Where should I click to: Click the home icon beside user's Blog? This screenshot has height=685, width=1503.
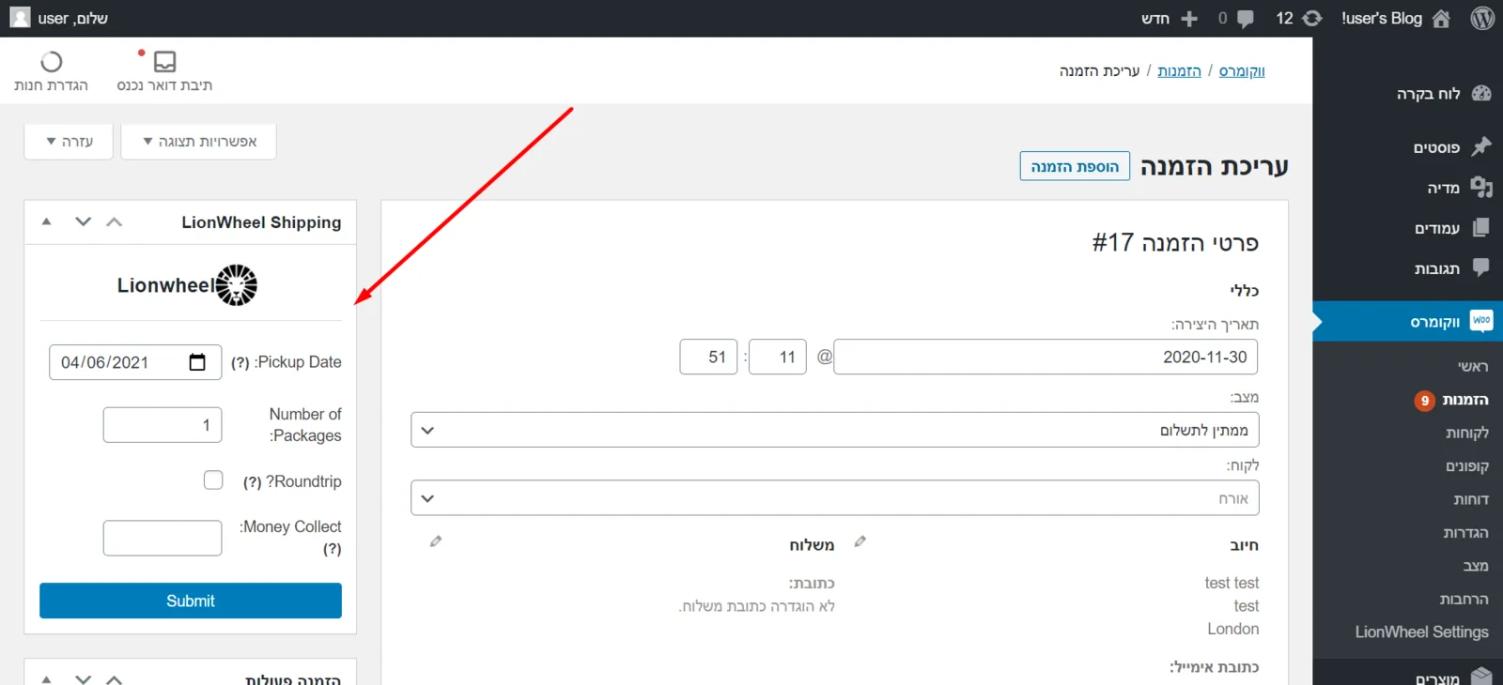point(1441,19)
